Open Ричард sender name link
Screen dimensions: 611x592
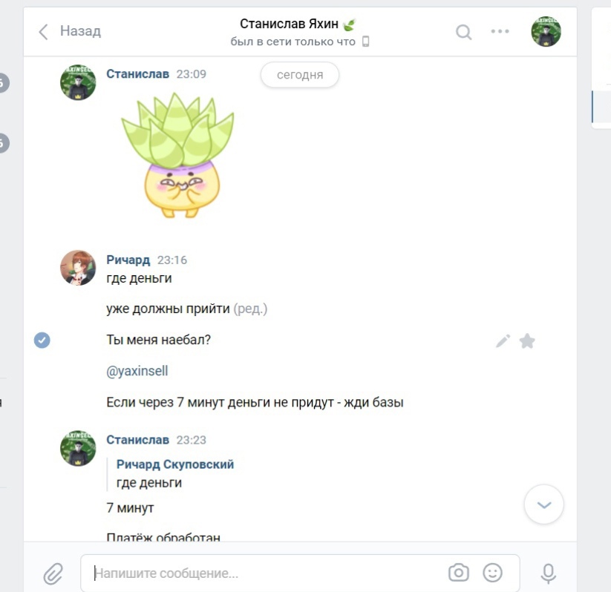point(128,260)
